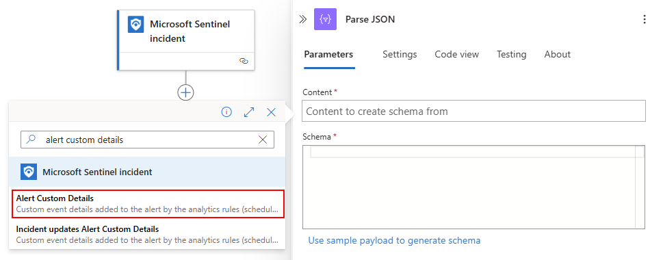
Task: Select Alert Custom Details dynamic content
Action: [x=148, y=204]
